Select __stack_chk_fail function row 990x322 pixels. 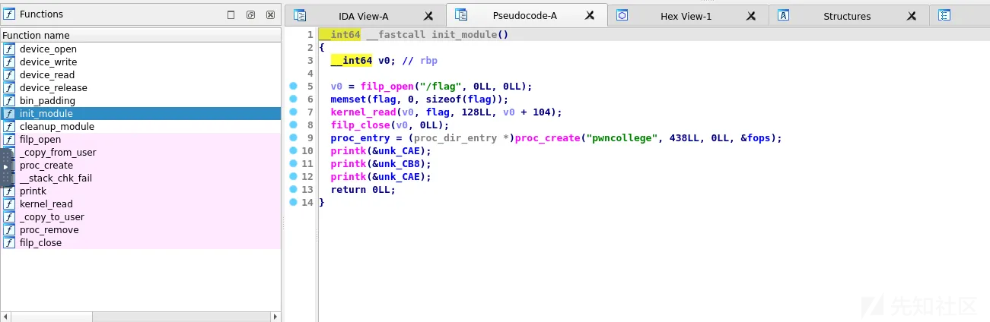(x=141, y=178)
